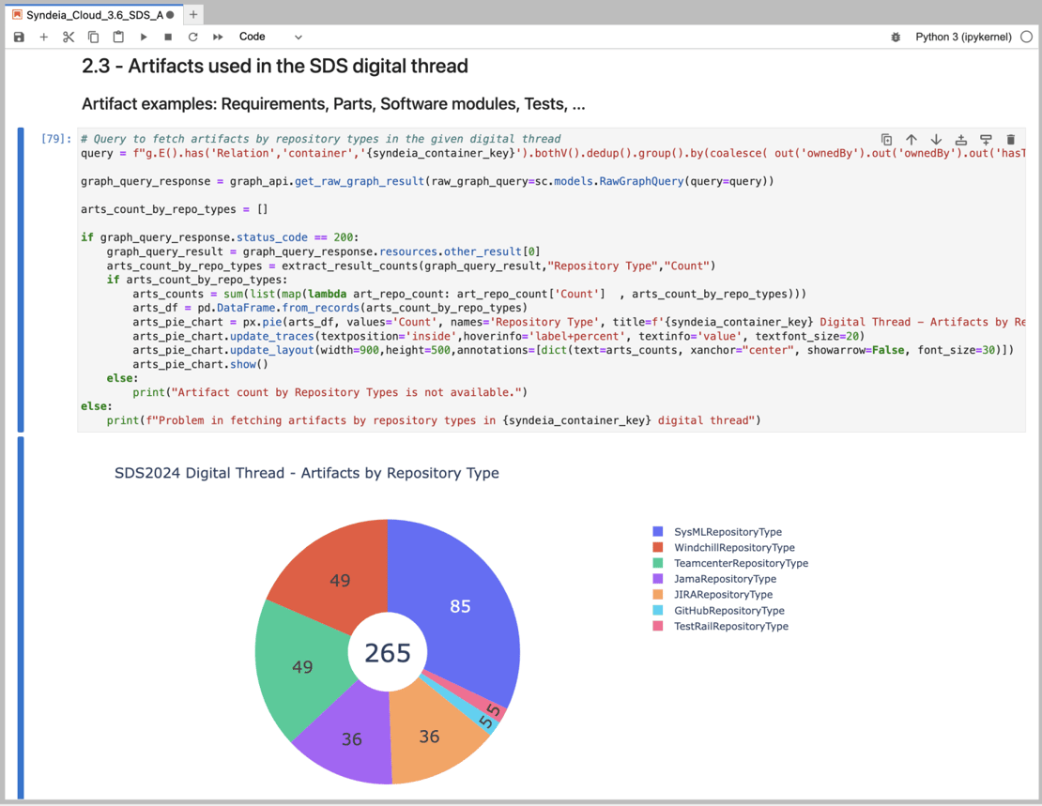Insert a cell above using the cell toolbar

(x=961, y=140)
